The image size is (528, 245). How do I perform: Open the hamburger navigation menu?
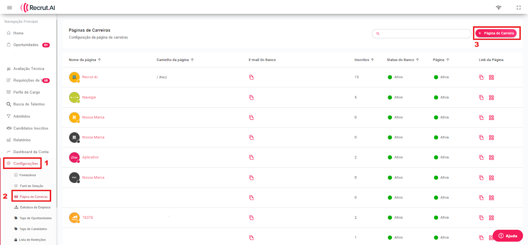pyautogui.click(x=10, y=8)
